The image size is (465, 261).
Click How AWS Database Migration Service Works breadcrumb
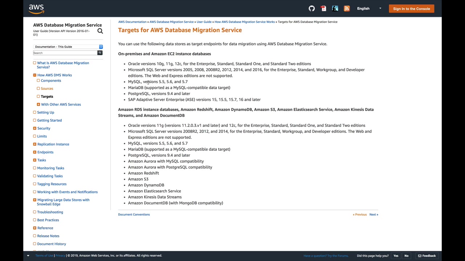[244, 22]
